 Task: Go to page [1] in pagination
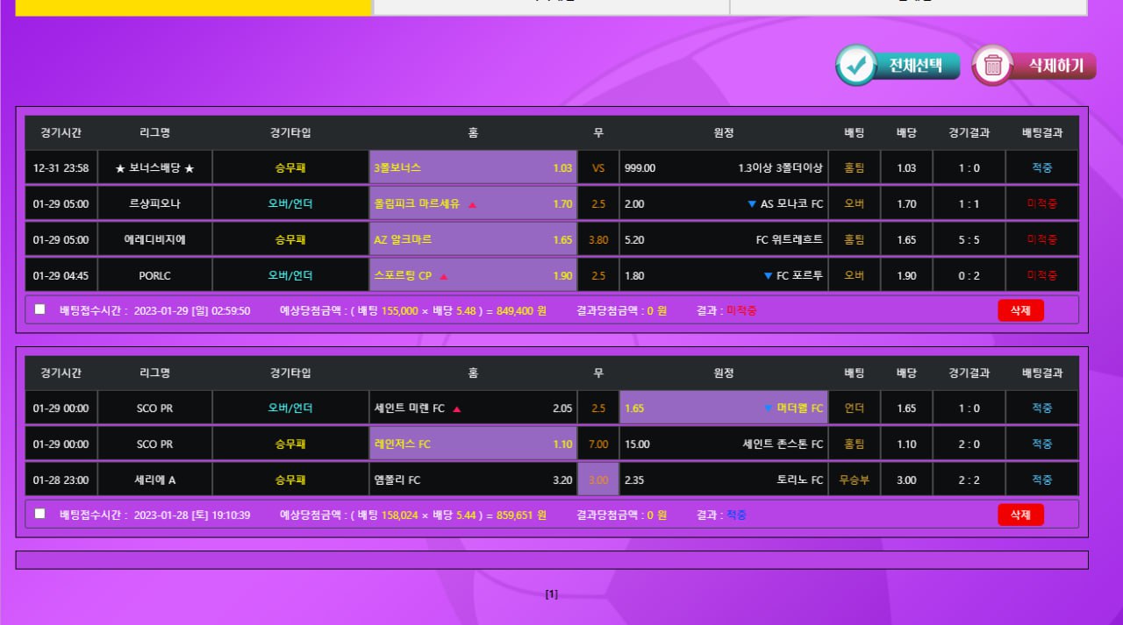coord(551,594)
